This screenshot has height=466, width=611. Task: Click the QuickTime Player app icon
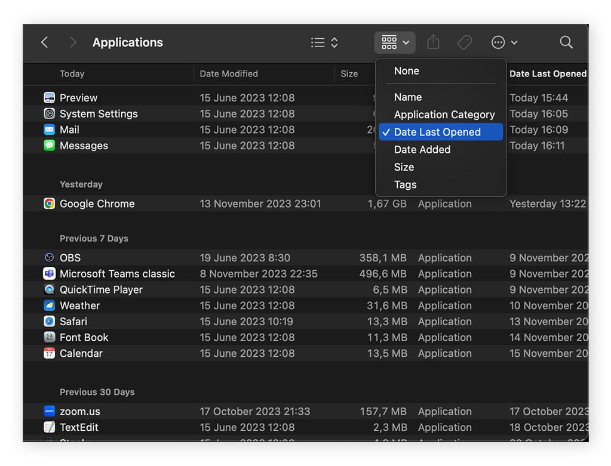coord(49,289)
